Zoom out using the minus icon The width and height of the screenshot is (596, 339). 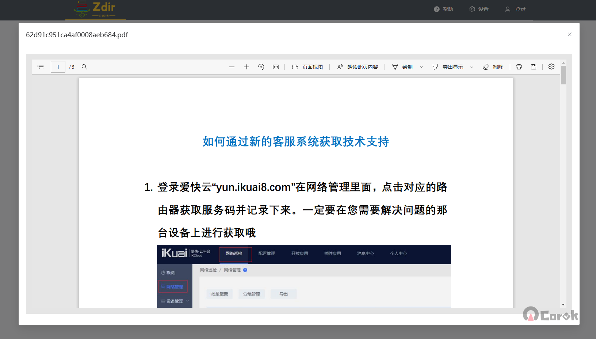(232, 67)
